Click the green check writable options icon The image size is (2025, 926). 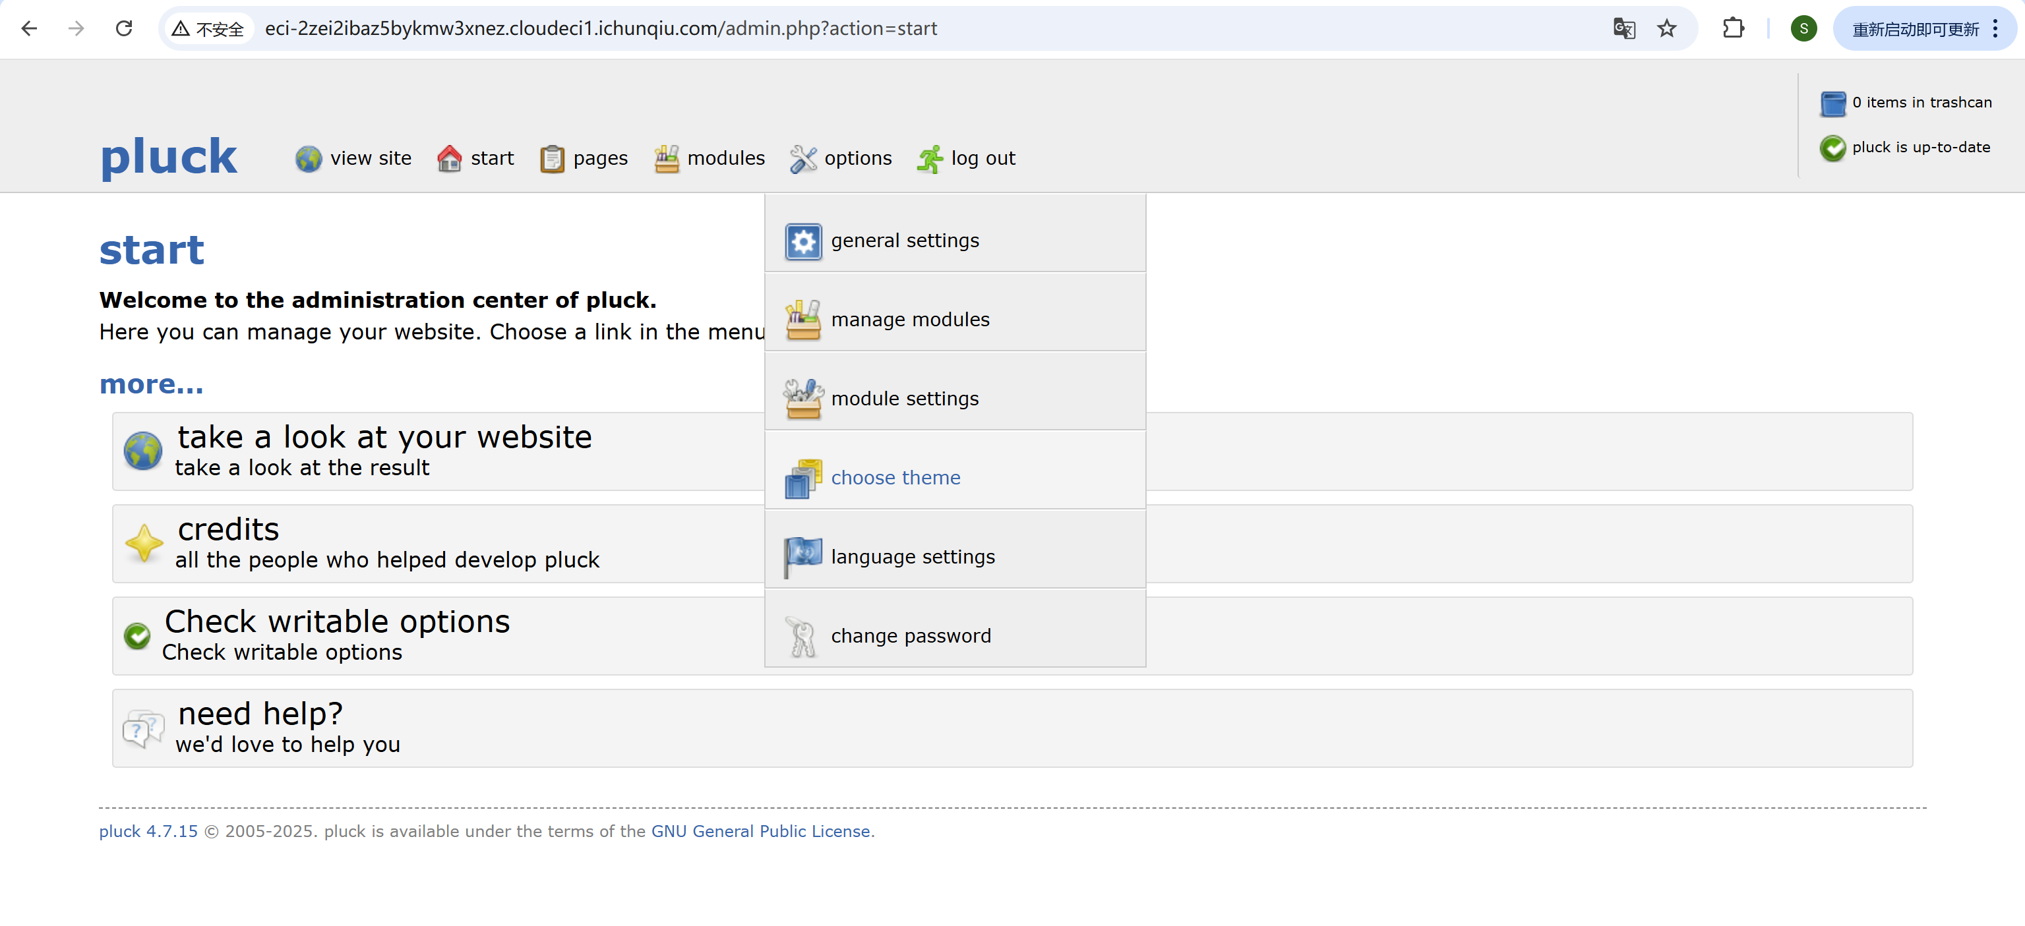(x=136, y=635)
